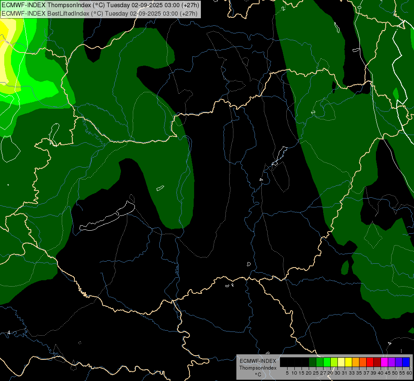The image size is (414, 381).
Task: Click the legend scale value 27
Action: click(x=323, y=373)
